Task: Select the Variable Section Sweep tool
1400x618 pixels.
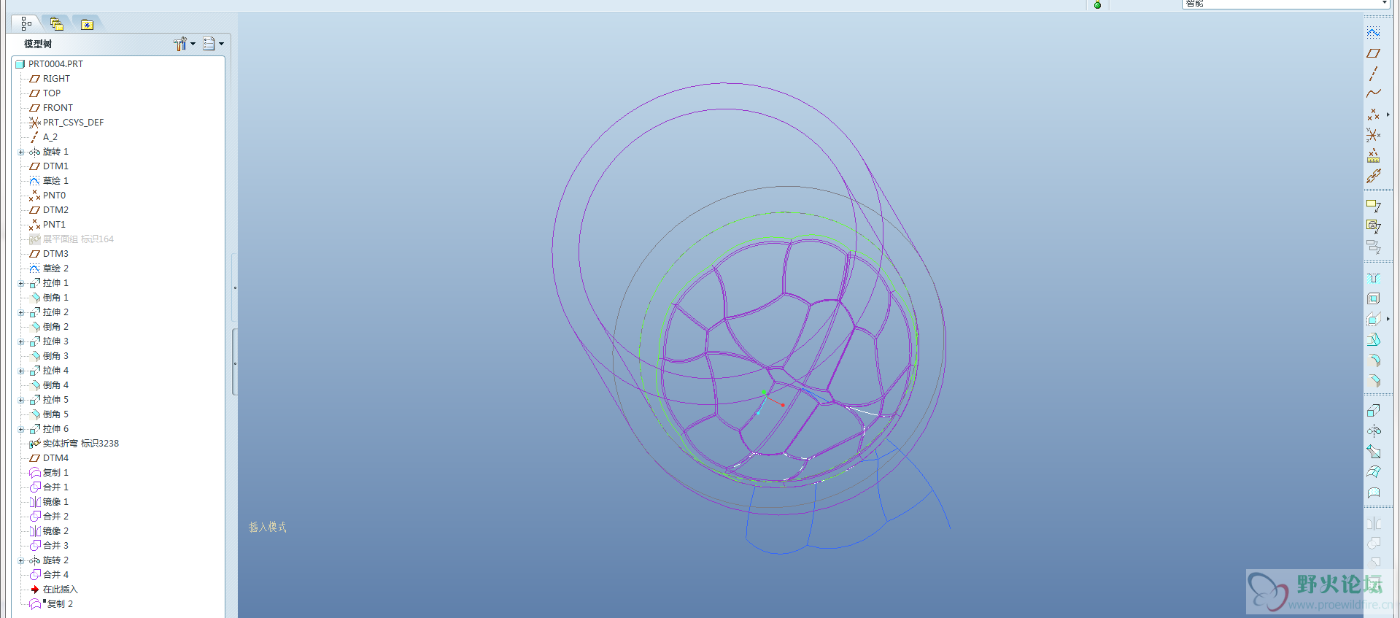Action: (1373, 451)
